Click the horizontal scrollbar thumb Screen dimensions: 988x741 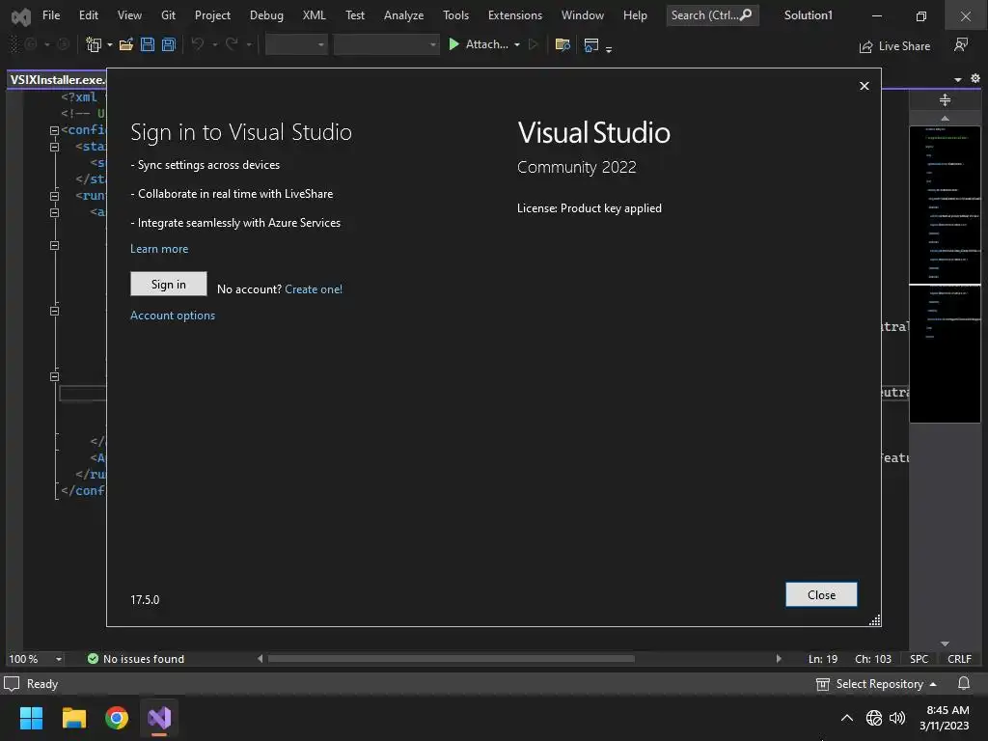452,659
